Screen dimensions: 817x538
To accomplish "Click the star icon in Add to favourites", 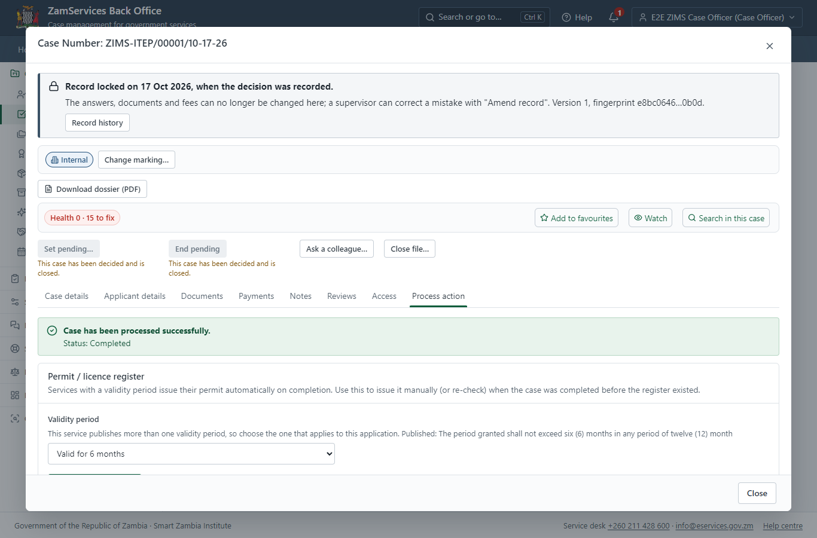I will (544, 218).
